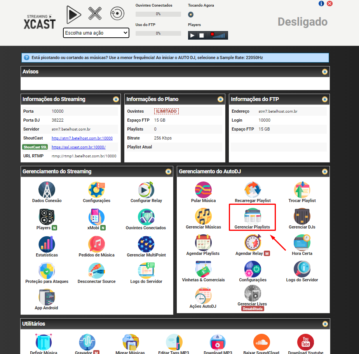Open Hora Certa clock icon

tap(302, 243)
